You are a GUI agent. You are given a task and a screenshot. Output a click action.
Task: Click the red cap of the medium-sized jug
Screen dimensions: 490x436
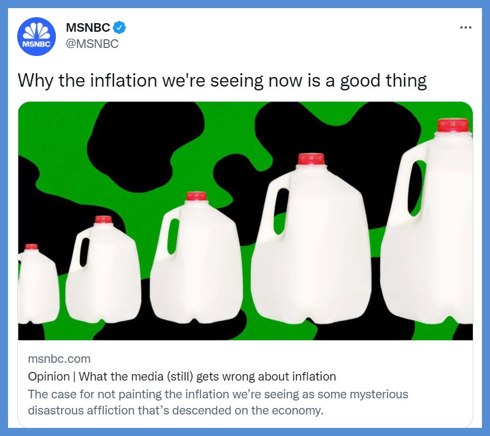pos(196,196)
